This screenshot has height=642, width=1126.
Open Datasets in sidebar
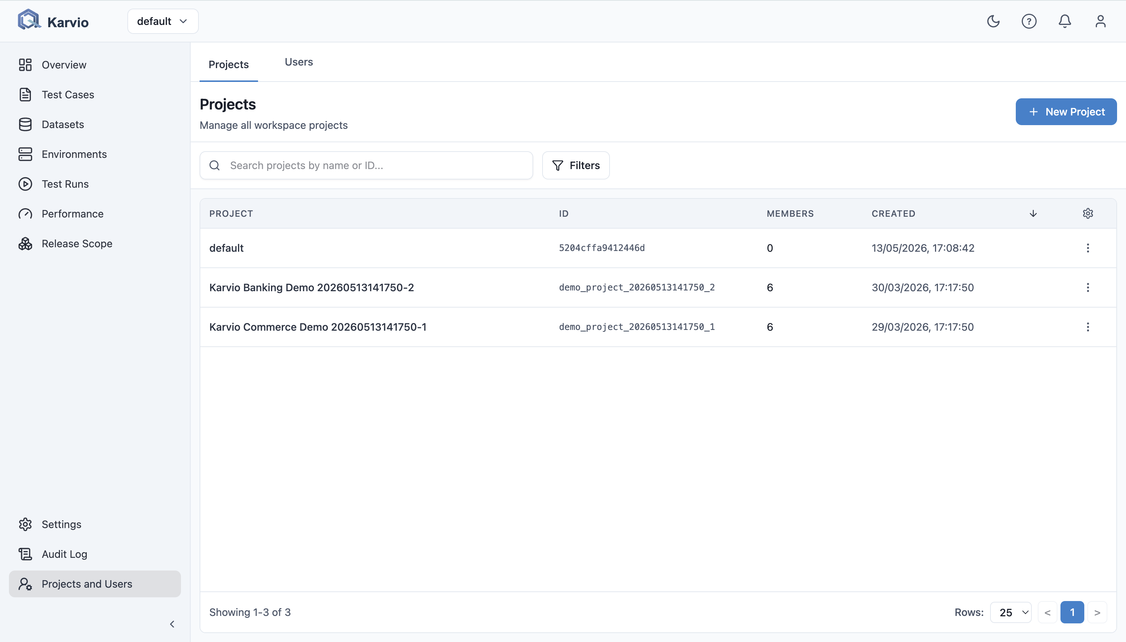click(x=95, y=124)
